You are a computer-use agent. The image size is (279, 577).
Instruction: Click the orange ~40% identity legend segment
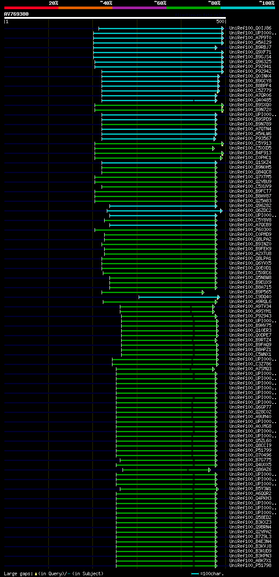pyautogui.click(x=85, y=8)
